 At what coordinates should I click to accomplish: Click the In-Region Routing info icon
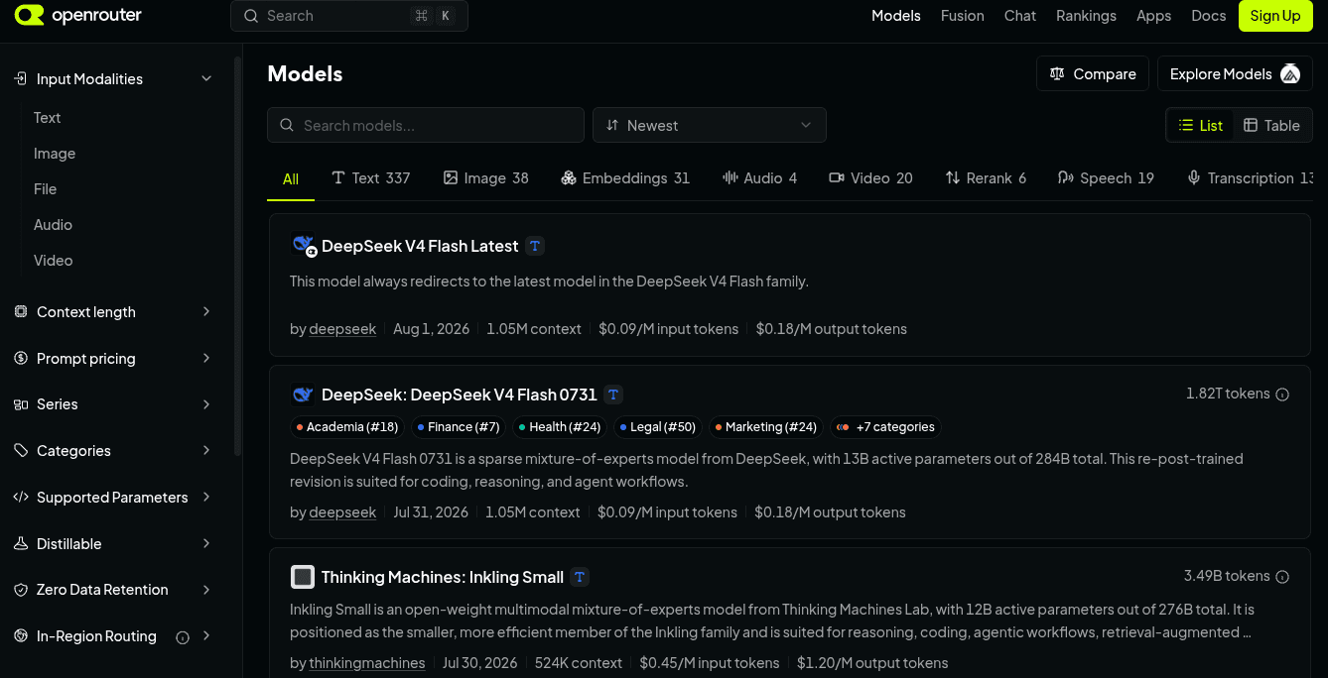[183, 637]
